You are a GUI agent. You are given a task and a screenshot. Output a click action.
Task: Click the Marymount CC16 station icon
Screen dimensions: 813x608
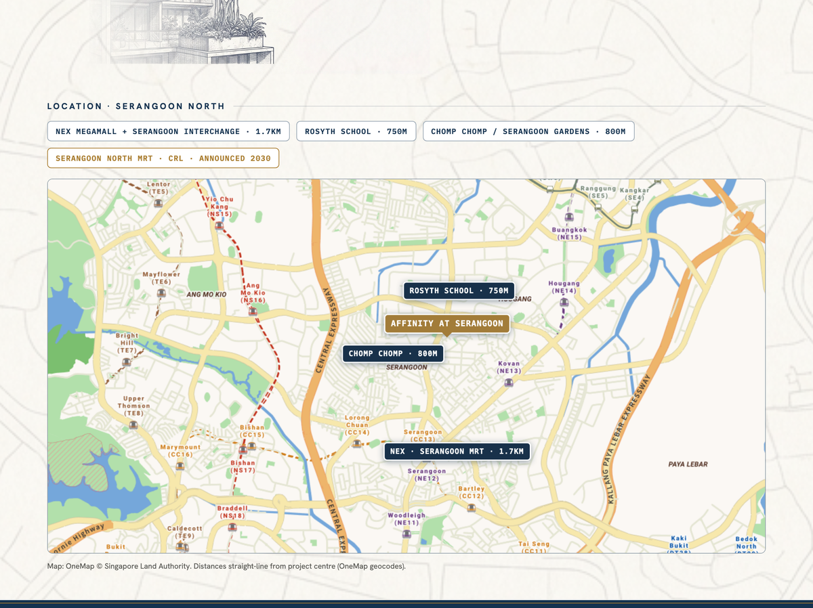pyautogui.click(x=180, y=465)
